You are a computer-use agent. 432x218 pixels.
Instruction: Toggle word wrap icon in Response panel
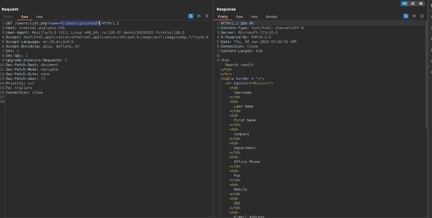(406, 16)
